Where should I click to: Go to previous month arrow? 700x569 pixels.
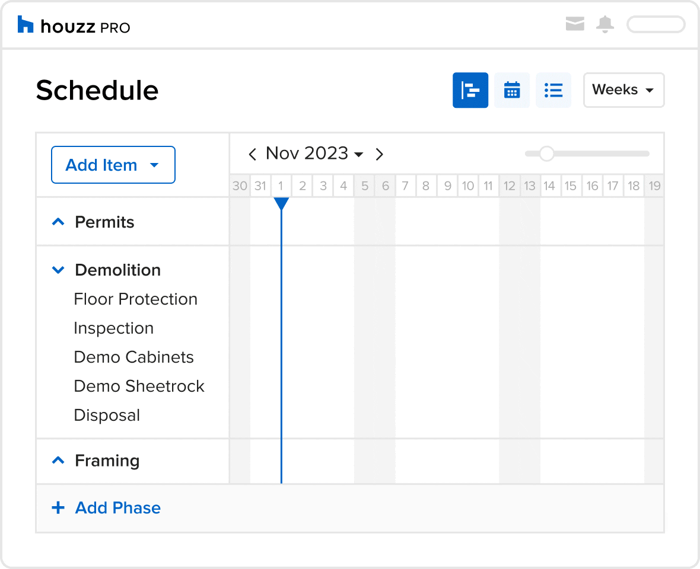coord(252,154)
